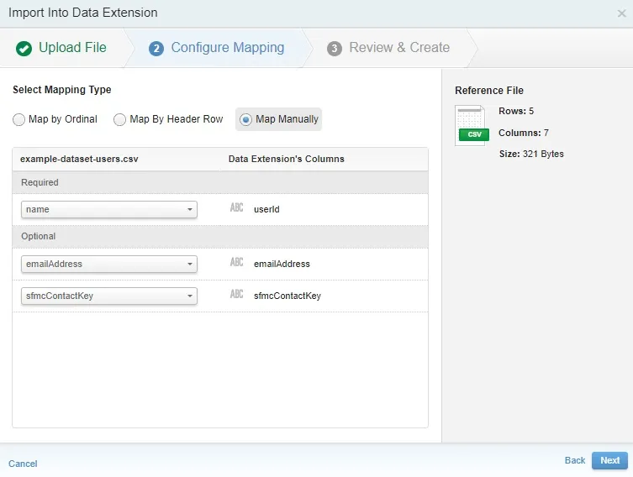Open the sfmcContactKey source column dropdown

pyautogui.click(x=109, y=296)
